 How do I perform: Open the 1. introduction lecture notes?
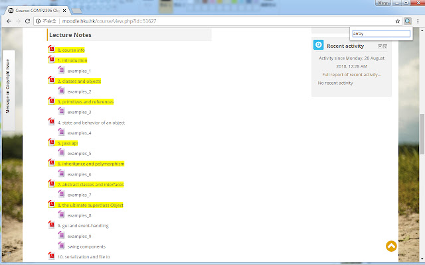(x=72, y=60)
